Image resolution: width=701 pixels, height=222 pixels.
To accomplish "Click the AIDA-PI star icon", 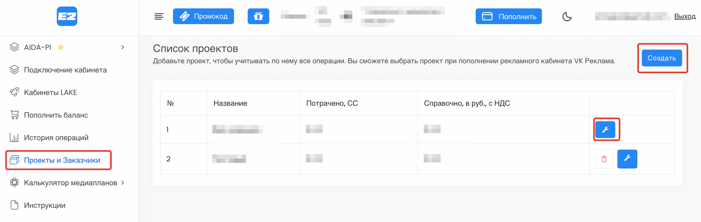I will click(61, 47).
